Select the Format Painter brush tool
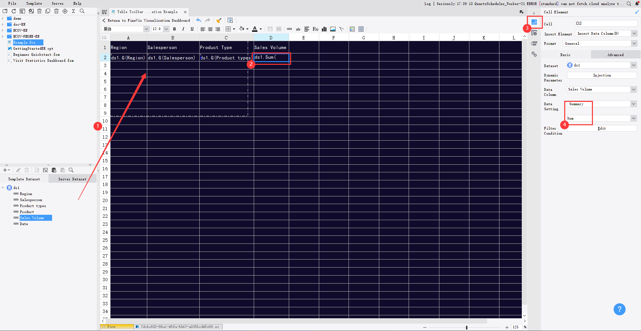The width and height of the screenshot is (641, 331). pyautogui.click(x=219, y=20)
